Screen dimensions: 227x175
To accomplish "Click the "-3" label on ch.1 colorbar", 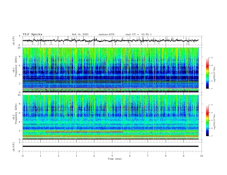I will (211, 57).
